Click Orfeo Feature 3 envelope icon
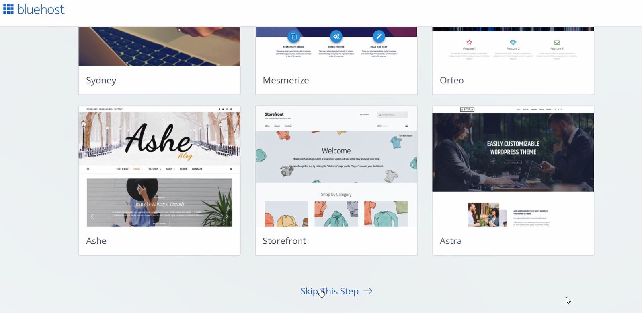The width and height of the screenshot is (642, 313). tap(557, 43)
